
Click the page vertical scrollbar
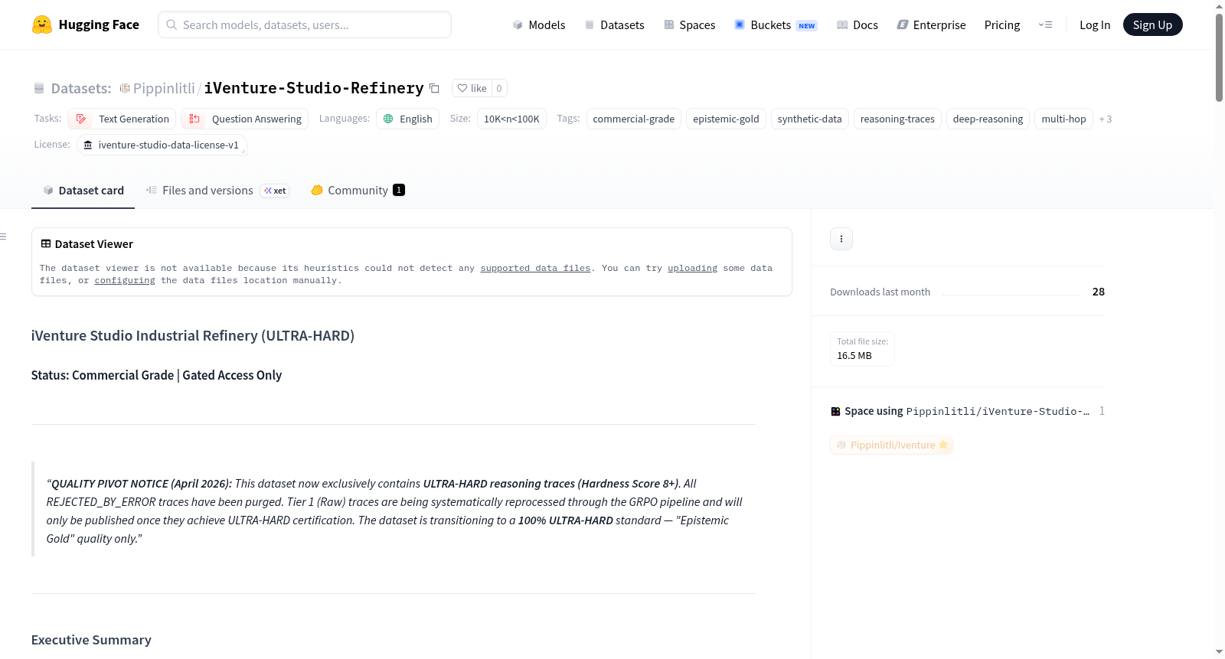click(x=1219, y=57)
